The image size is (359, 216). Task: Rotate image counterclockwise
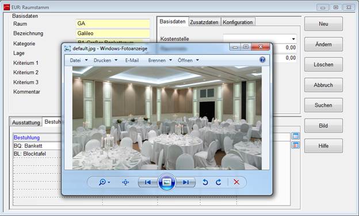(x=205, y=182)
